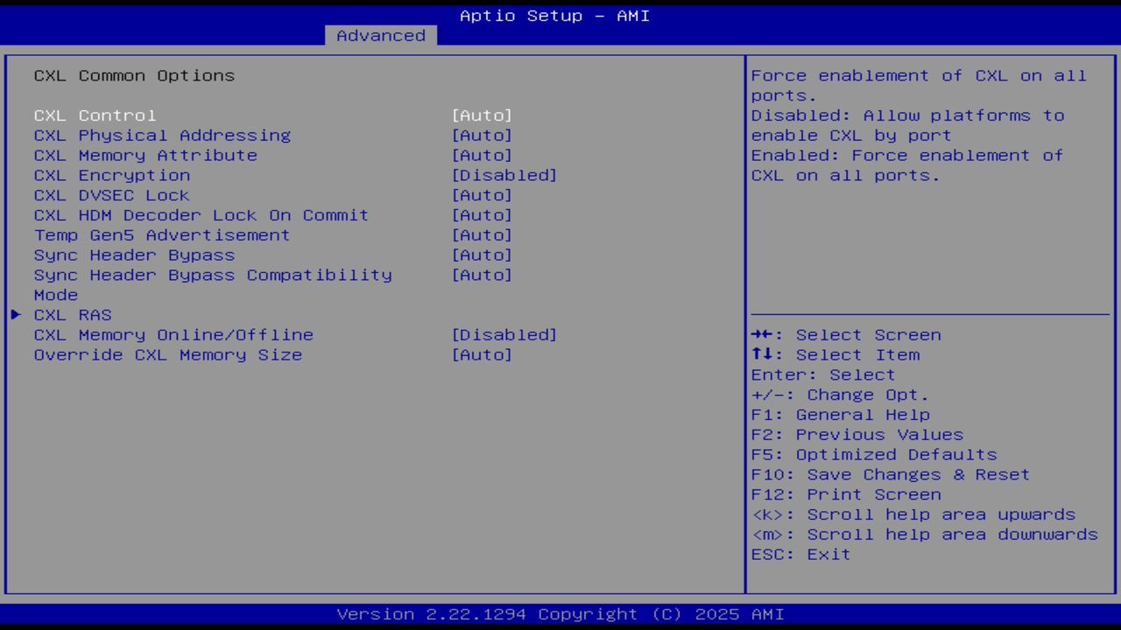Switch to the Advanced tab
The image size is (1121, 630).
(x=380, y=35)
